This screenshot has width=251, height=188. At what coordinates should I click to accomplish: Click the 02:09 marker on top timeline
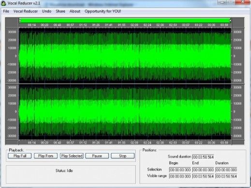pyautogui.click(x=134, y=25)
